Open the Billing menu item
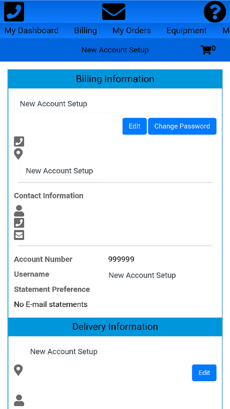Screen dimensions: 230x409 85,31
